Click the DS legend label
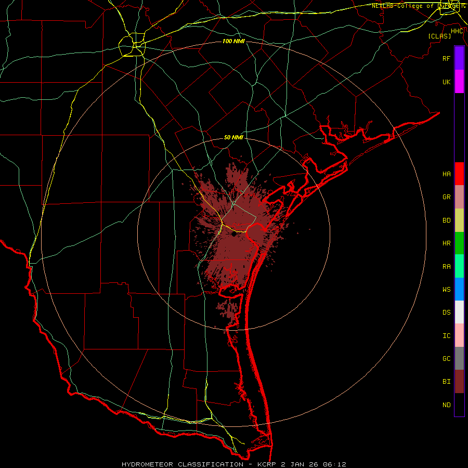Image resolution: width=468 pixels, height=468 pixels. (x=446, y=313)
